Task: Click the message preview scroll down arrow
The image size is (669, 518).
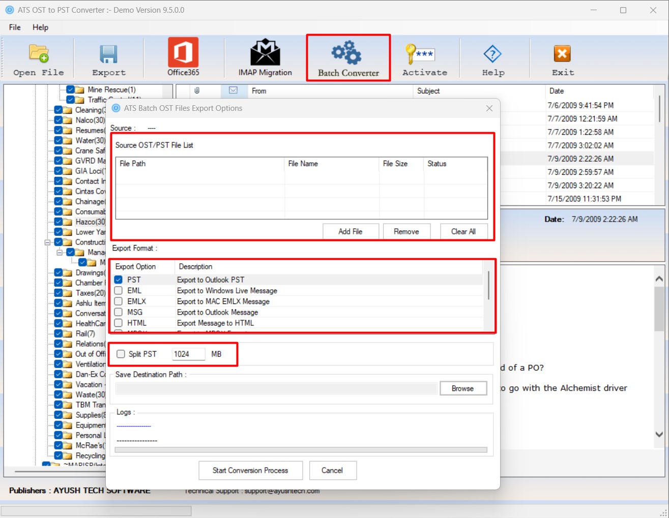Action: [659, 434]
